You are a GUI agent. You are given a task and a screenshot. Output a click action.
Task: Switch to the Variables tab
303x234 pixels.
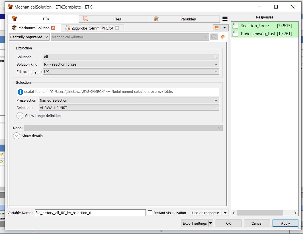[x=184, y=19]
